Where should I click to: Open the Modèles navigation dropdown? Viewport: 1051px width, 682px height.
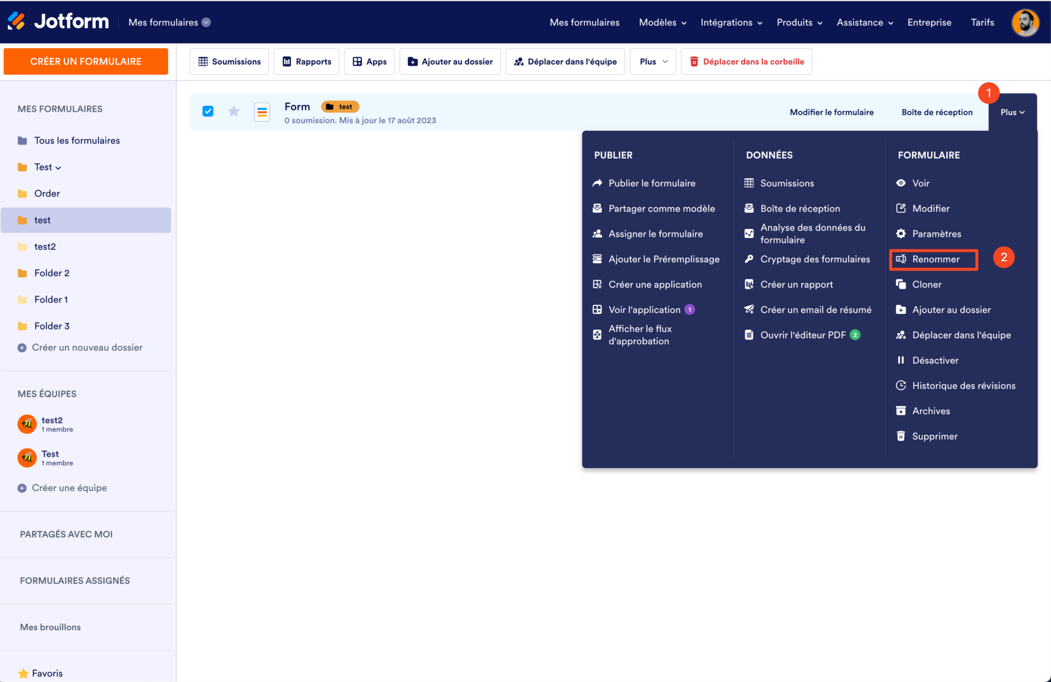(x=662, y=23)
